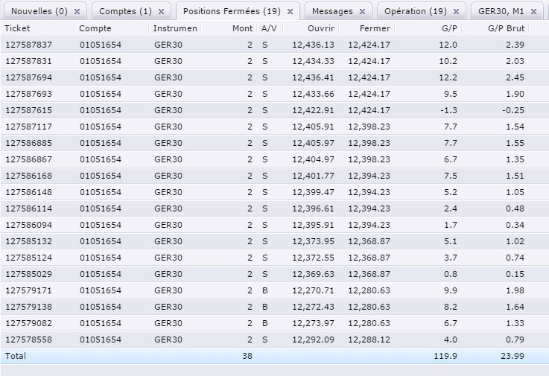Select the losing trade ticket 127587615

click(29, 110)
